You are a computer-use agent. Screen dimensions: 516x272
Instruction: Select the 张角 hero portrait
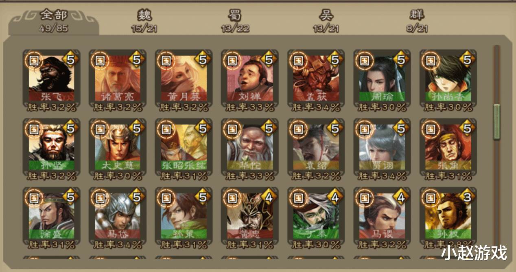pyautogui.click(x=448, y=147)
